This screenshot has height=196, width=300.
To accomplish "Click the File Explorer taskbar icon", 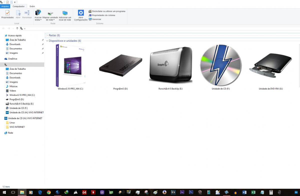I will [x=22, y=192].
